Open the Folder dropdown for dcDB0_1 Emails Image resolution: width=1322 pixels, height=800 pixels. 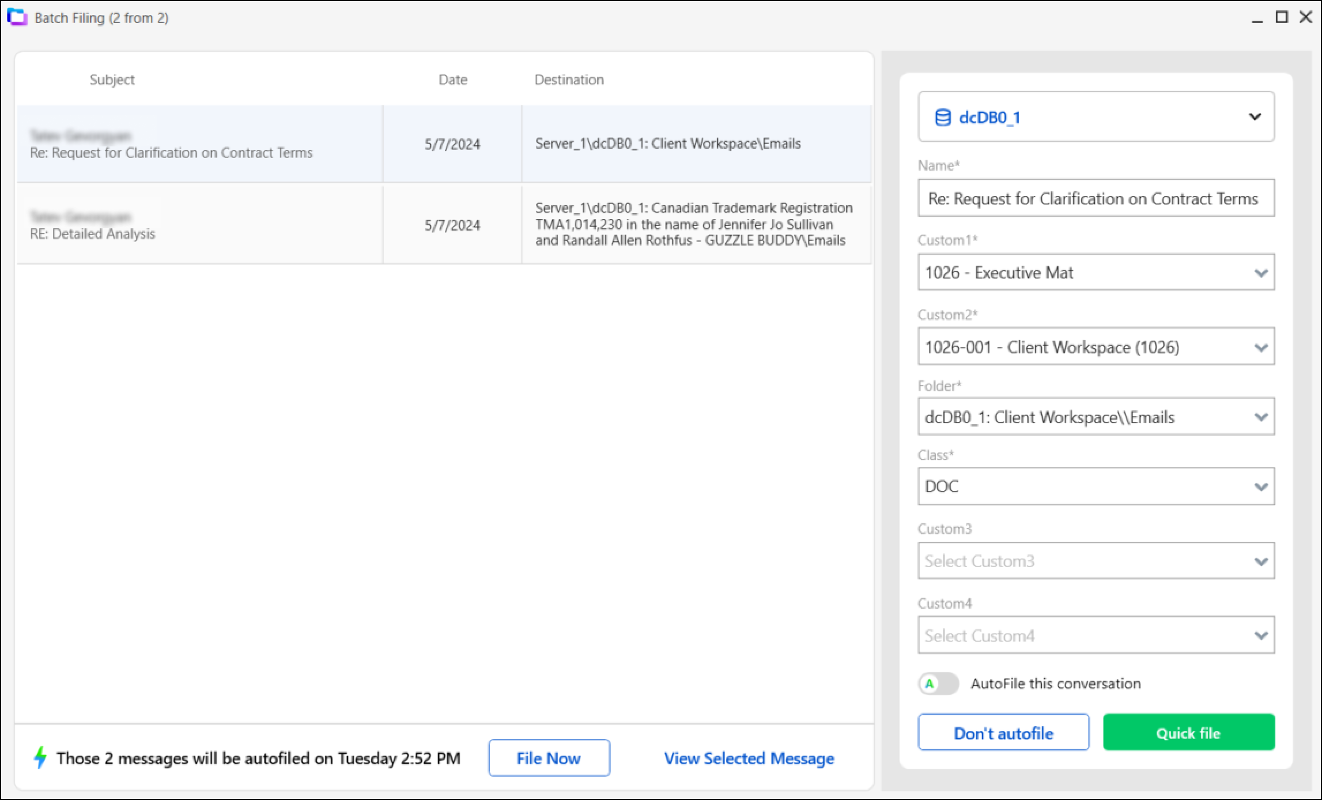1260,416
